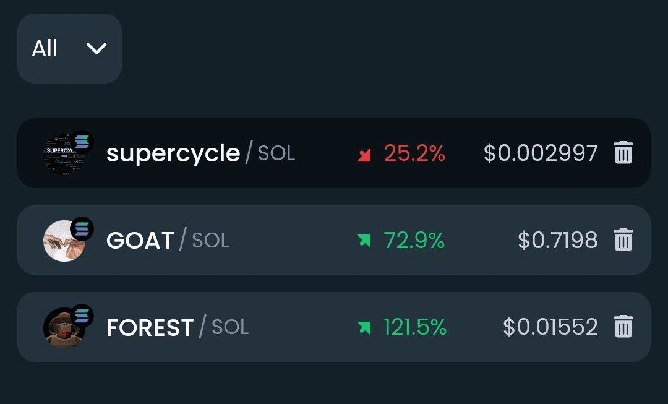Image resolution: width=668 pixels, height=404 pixels.
Task: Delete GOAT from the watchlist
Action: [x=623, y=239]
